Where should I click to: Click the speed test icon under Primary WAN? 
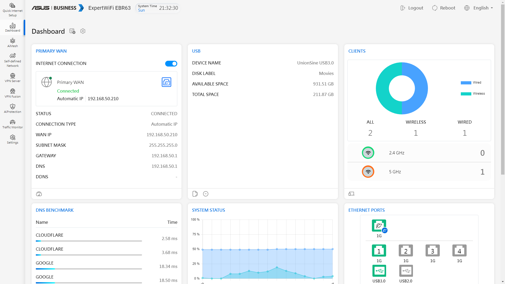tap(39, 194)
